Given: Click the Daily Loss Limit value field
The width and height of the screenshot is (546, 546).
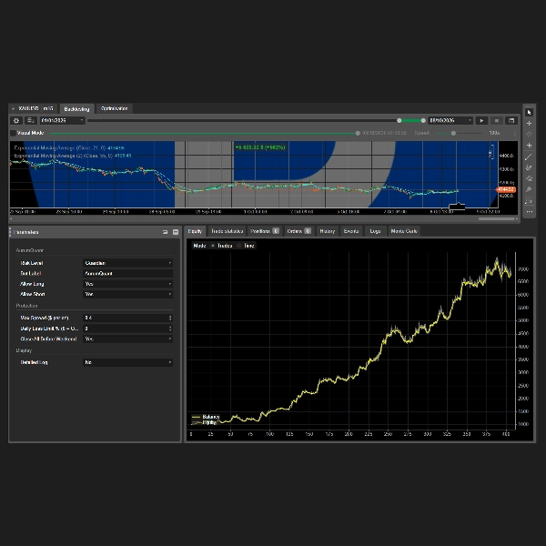Looking at the screenshot, I should (126, 329).
